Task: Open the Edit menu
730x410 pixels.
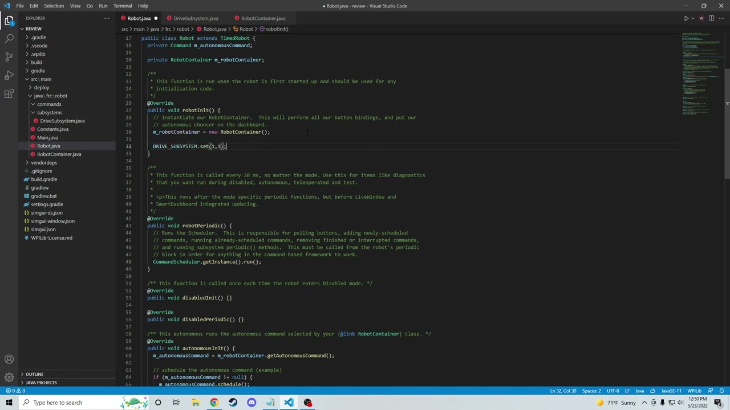Action: click(34, 6)
